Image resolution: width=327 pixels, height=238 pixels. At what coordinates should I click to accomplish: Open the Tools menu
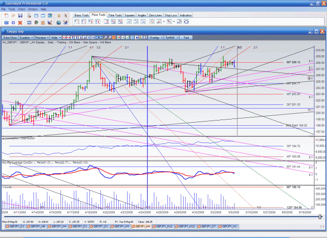pos(12,9)
